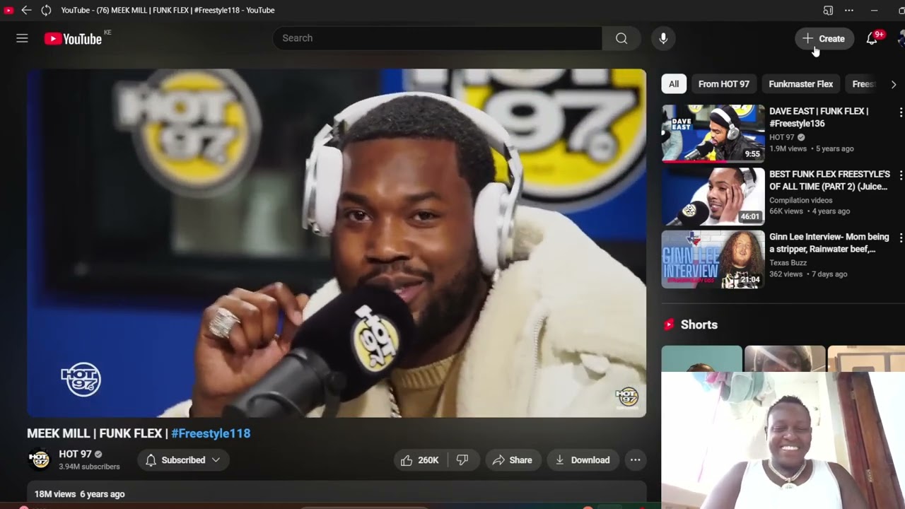Viewport: 905px width, 509px height.
Task: Click Compilation videos channel name
Action: [800, 200]
